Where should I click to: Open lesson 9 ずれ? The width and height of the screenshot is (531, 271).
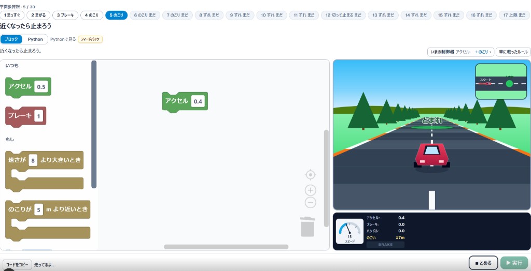(240, 15)
